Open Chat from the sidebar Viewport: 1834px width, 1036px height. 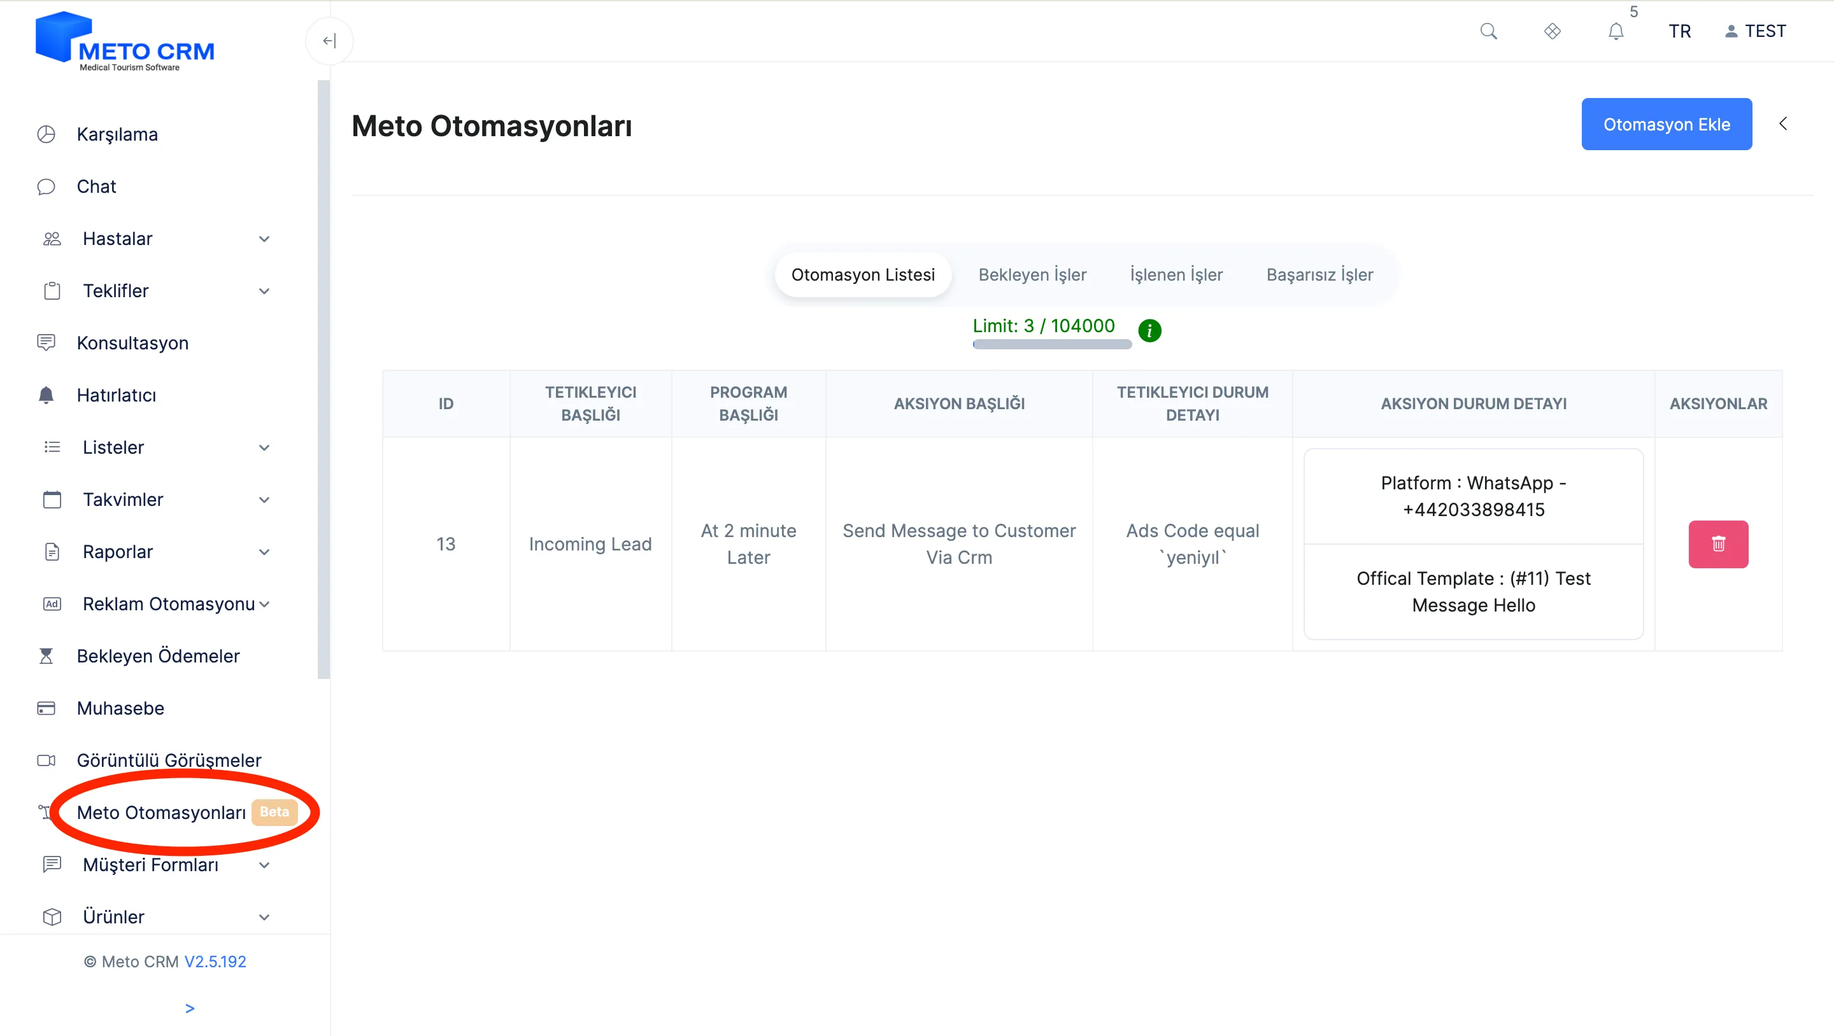tap(96, 186)
